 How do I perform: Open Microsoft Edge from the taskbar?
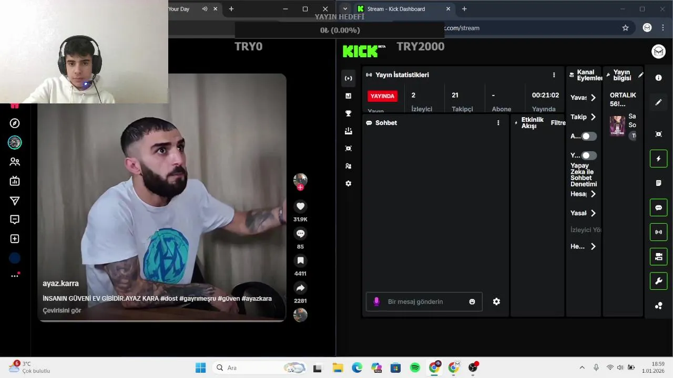coord(357,368)
